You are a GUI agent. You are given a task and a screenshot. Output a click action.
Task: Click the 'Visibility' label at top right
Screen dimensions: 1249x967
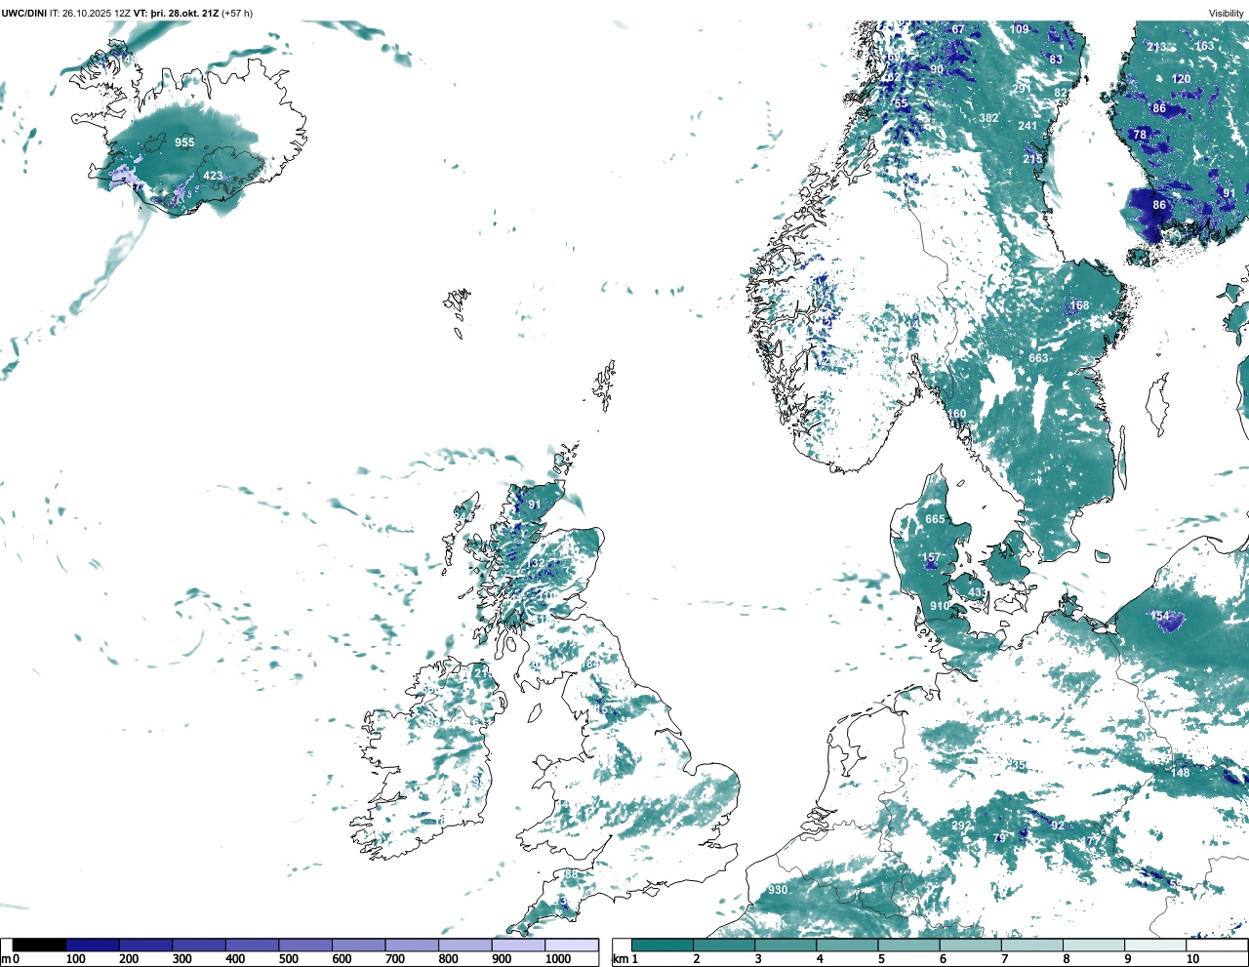point(1226,13)
